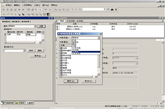Click the colorful monitor icon in second toolbar
This screenshot has height=109, width=165.
48,14
